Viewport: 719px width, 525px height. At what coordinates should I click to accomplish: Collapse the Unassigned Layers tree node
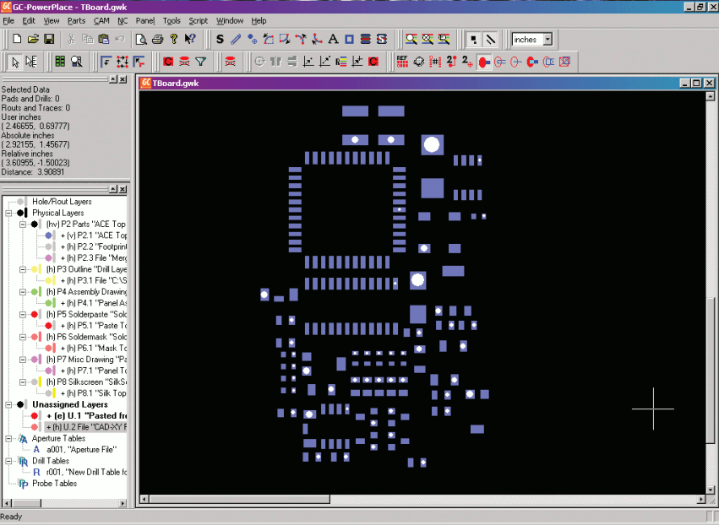click(x=8, y=404)
